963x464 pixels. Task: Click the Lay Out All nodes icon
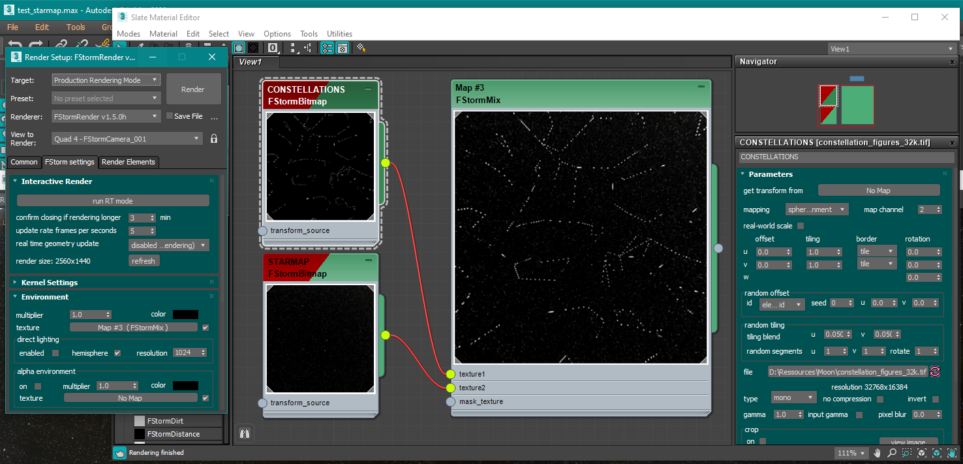tap(293, 48)
